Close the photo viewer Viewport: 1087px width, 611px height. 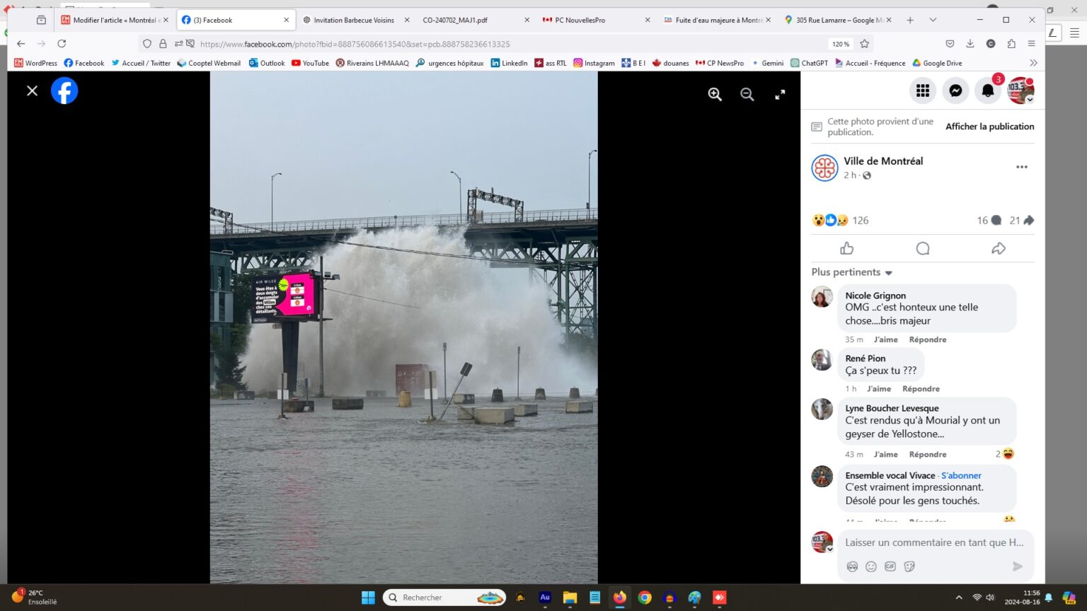[32, 91]
